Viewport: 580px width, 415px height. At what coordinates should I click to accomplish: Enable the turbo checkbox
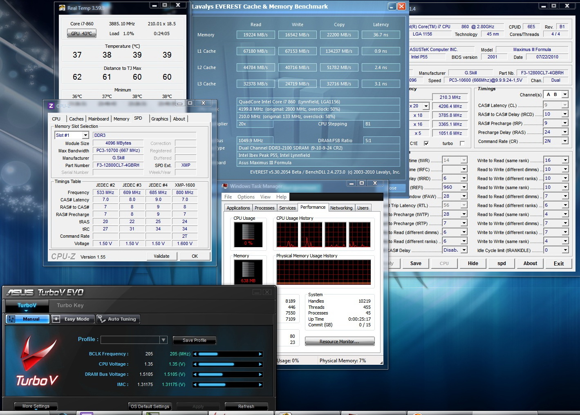(462, 143)
